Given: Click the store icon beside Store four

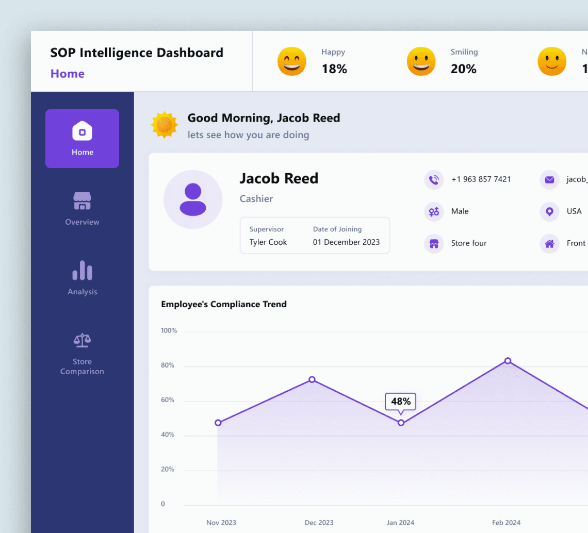Looking at the screenshot, I should pos(434,244).
